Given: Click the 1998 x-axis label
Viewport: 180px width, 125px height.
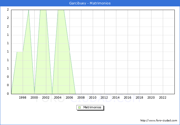Looking at the screenshot, I should pos(22,97).
